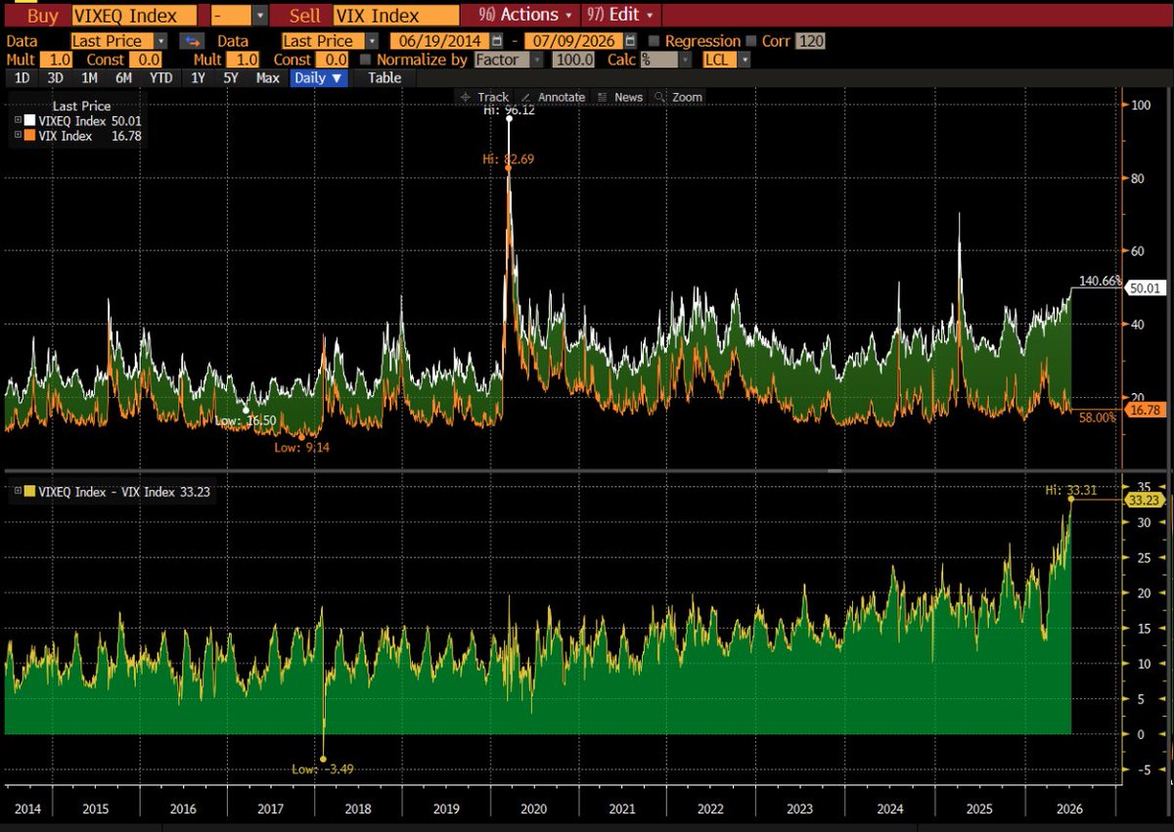Click the 58.00% change label
The width and height of the screenshot is (1174, 832).
pyautogui.click(x=1097, y=417)
